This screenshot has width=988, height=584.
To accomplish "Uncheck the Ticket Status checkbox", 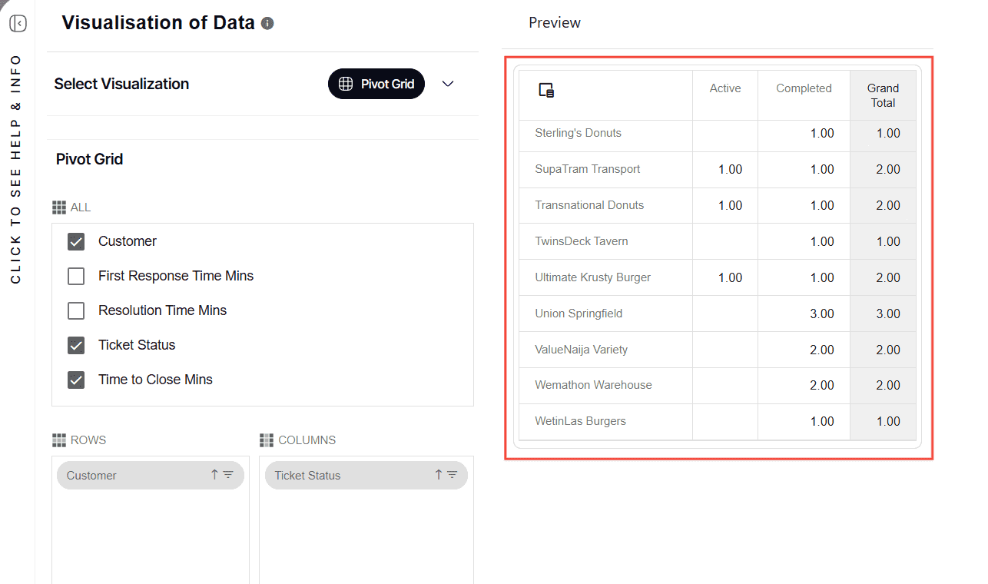I will [x=76, y=345].
